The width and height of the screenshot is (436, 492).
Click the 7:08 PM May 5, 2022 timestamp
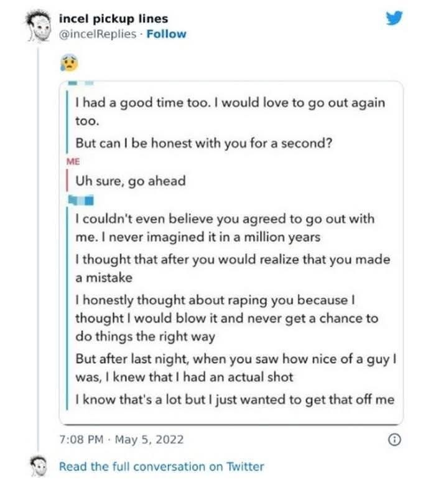[121, 439]
